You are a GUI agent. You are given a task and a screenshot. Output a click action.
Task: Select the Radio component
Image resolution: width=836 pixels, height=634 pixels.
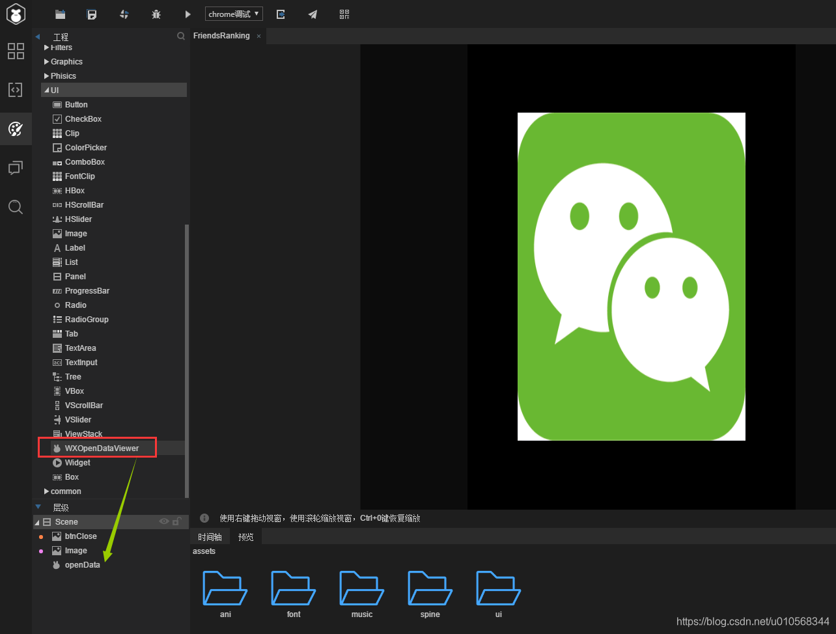(x=76, y=305)
